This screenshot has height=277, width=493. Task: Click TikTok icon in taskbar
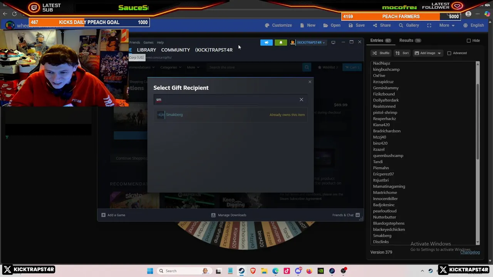(287, 271)
